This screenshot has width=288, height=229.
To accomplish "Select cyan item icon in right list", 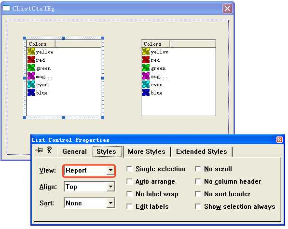I will [146, 84].
